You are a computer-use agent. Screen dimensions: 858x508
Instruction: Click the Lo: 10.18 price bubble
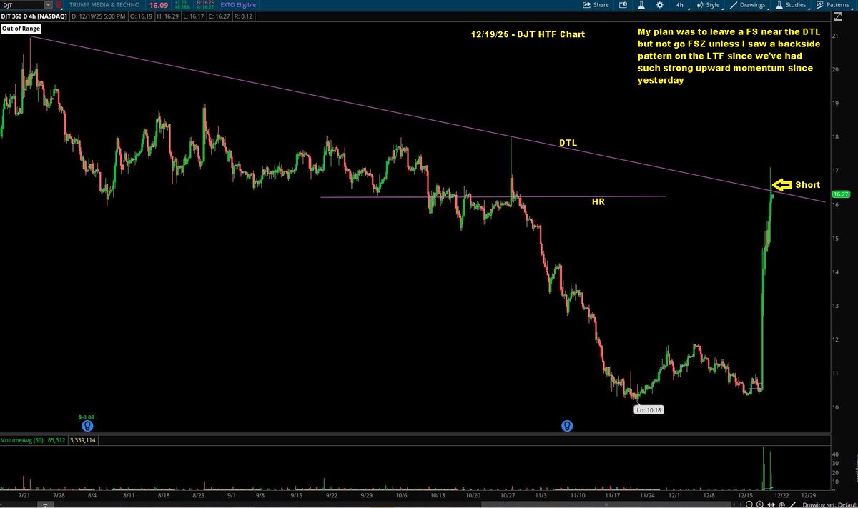tap(650, 410)
